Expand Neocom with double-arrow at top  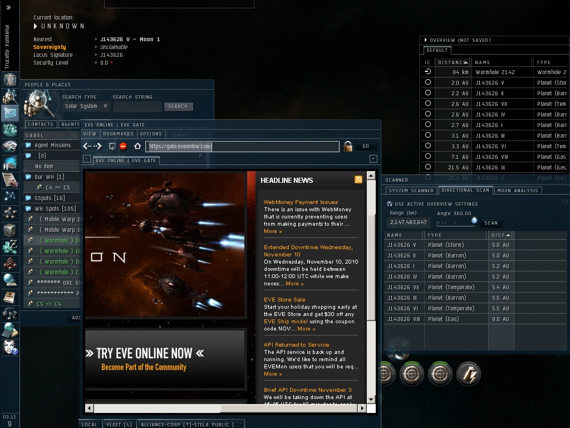tap(8, 7)
